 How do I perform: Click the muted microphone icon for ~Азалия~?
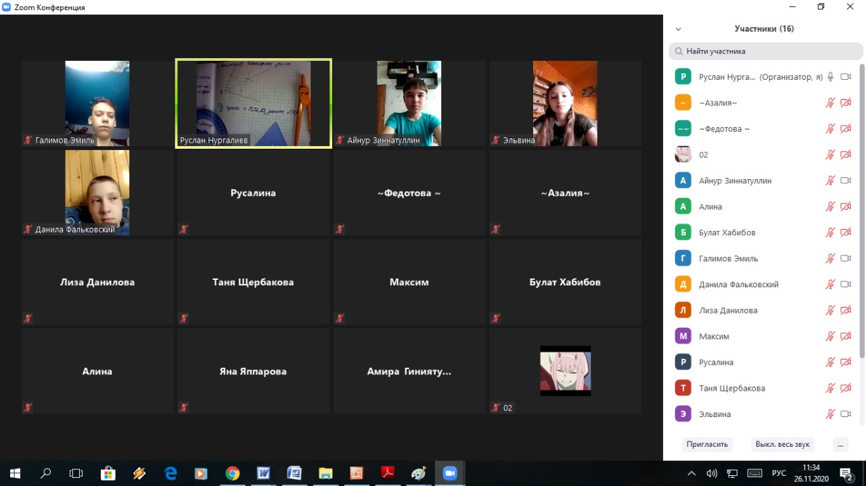click(x=830, y=103)
